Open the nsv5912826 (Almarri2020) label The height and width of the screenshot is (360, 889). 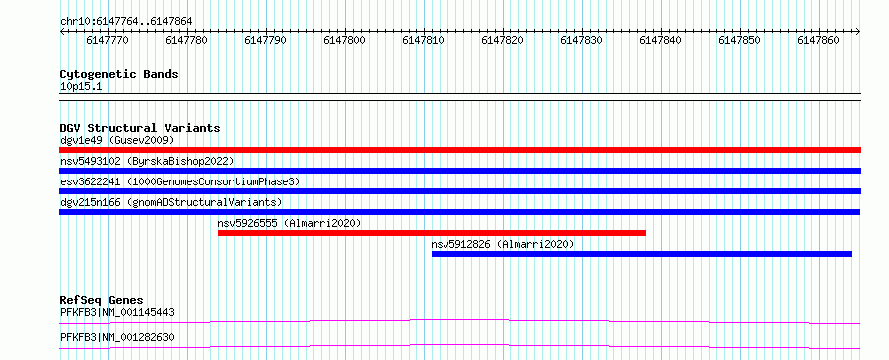pos(502,244)
